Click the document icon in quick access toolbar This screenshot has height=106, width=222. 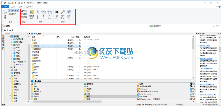coord(19,3)
